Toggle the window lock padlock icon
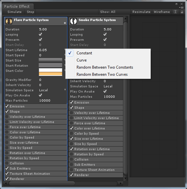Image resolution: width=187 pixels, height=189 pixels. point(182,12)
